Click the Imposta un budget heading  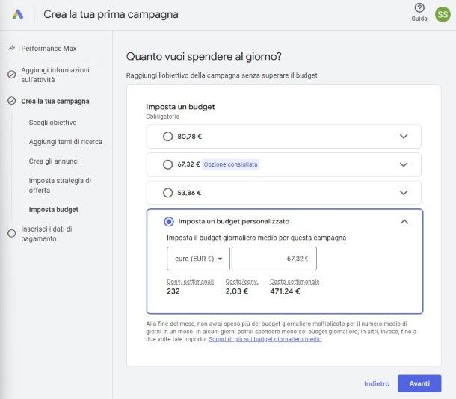point(180,107)
